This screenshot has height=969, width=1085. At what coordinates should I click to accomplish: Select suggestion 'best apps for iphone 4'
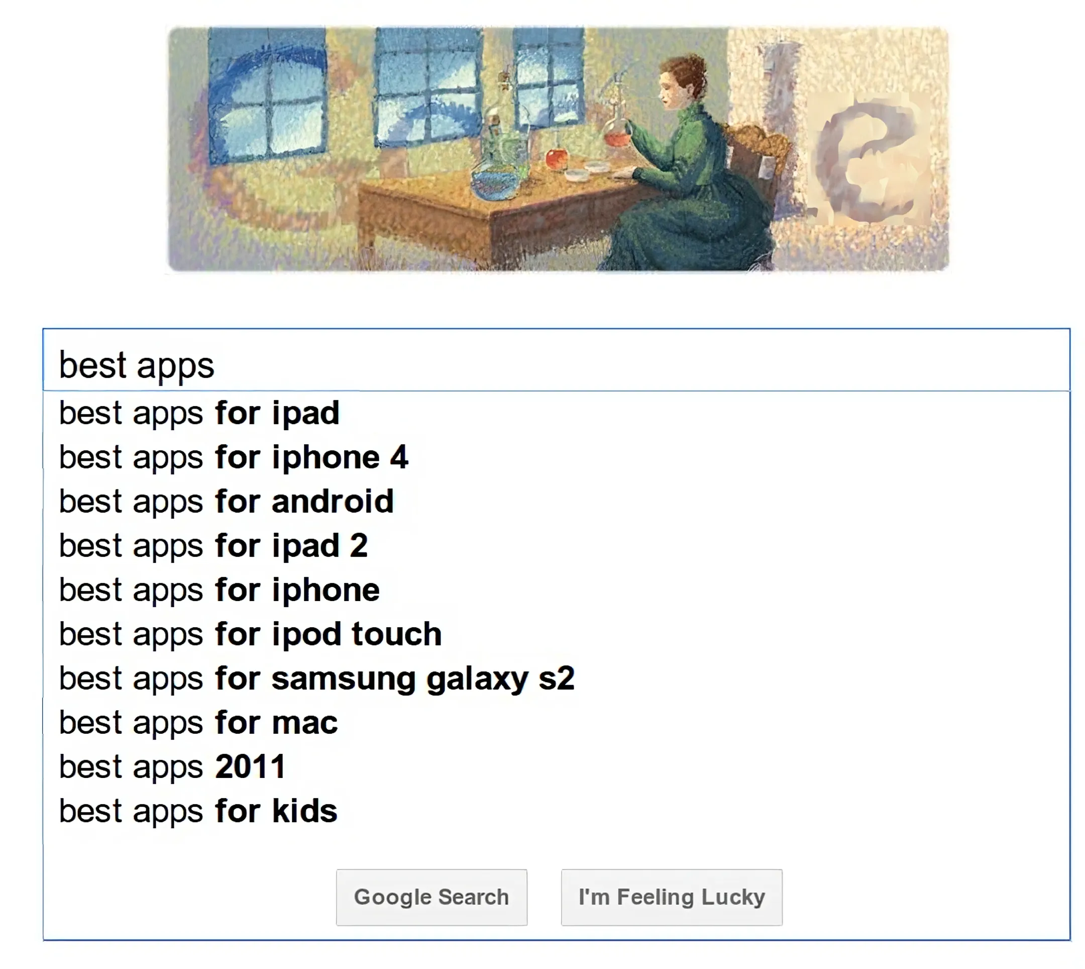(x=234, y=457)
